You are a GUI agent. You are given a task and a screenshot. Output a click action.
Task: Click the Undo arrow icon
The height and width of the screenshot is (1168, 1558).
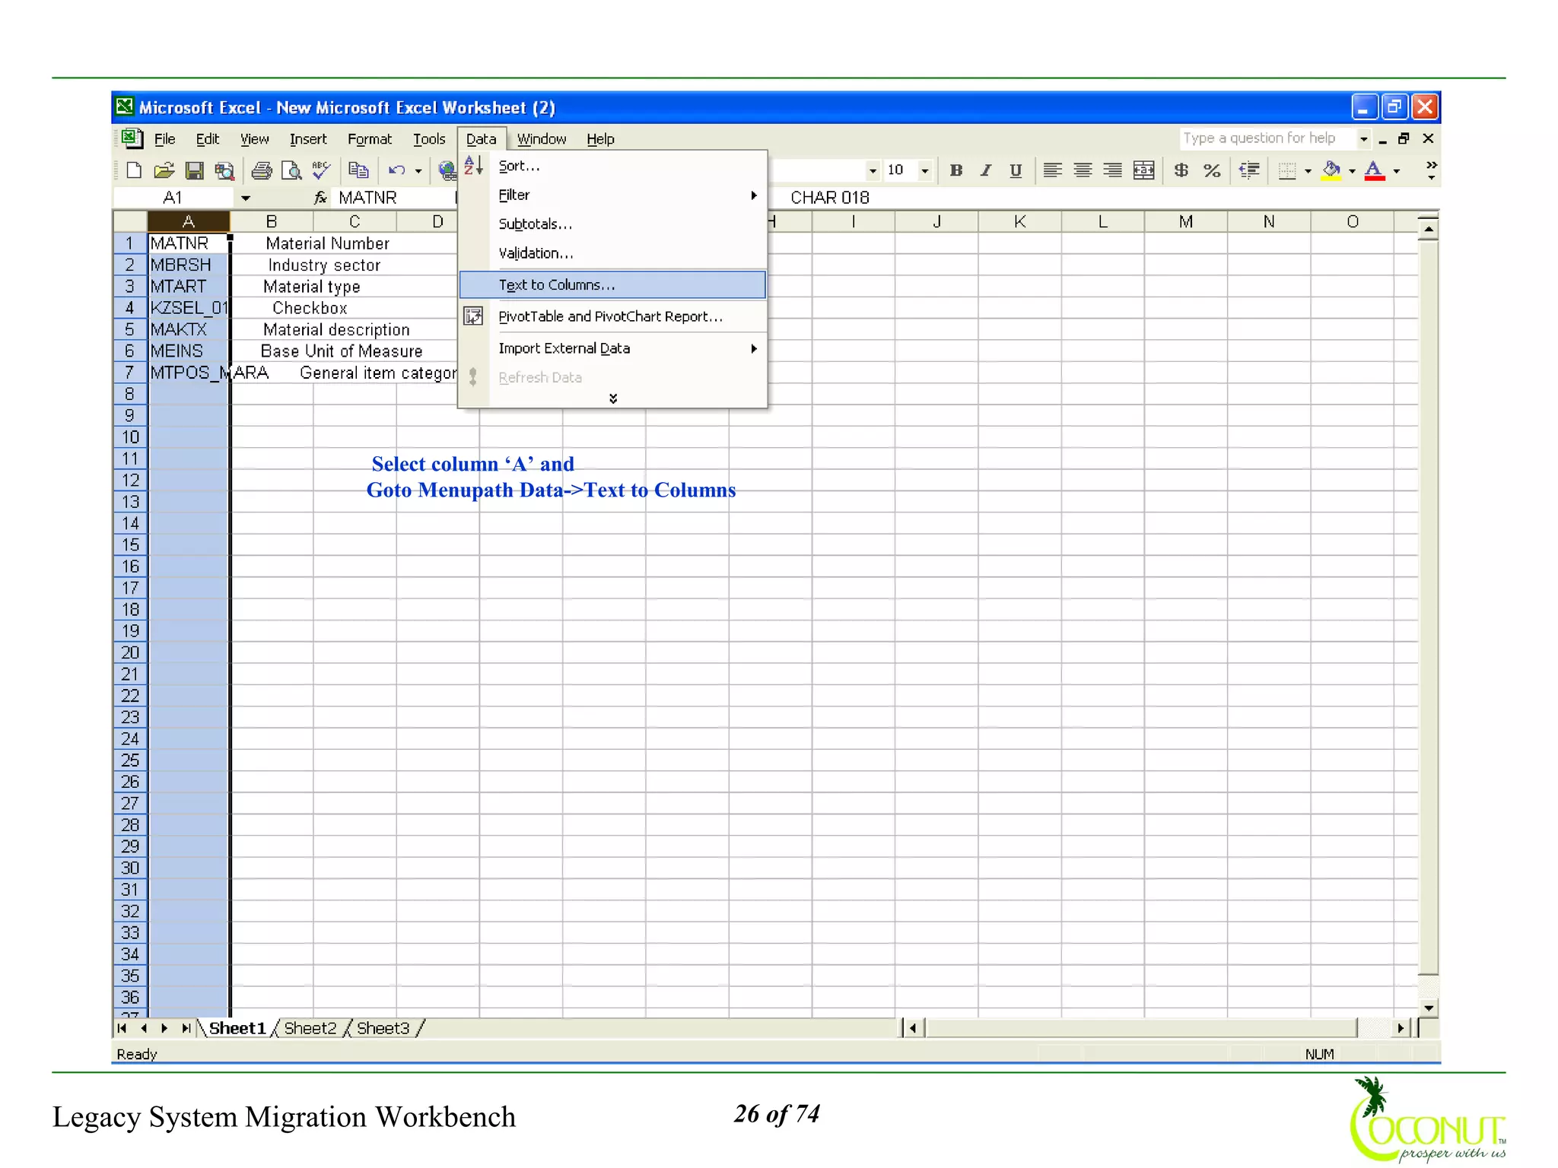[x=396, y=170]
